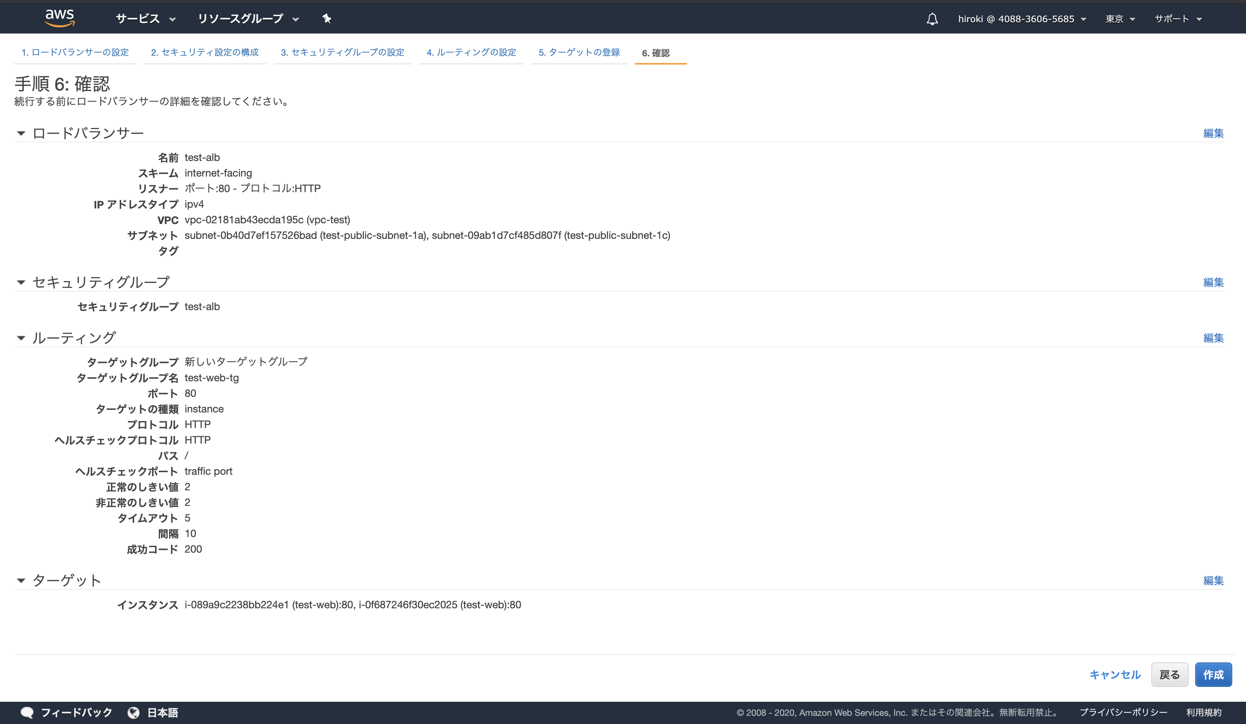1246x724 pixels.
Task: Go to step 4 ルーティングの設定 tab
Action: pos(471,52)
